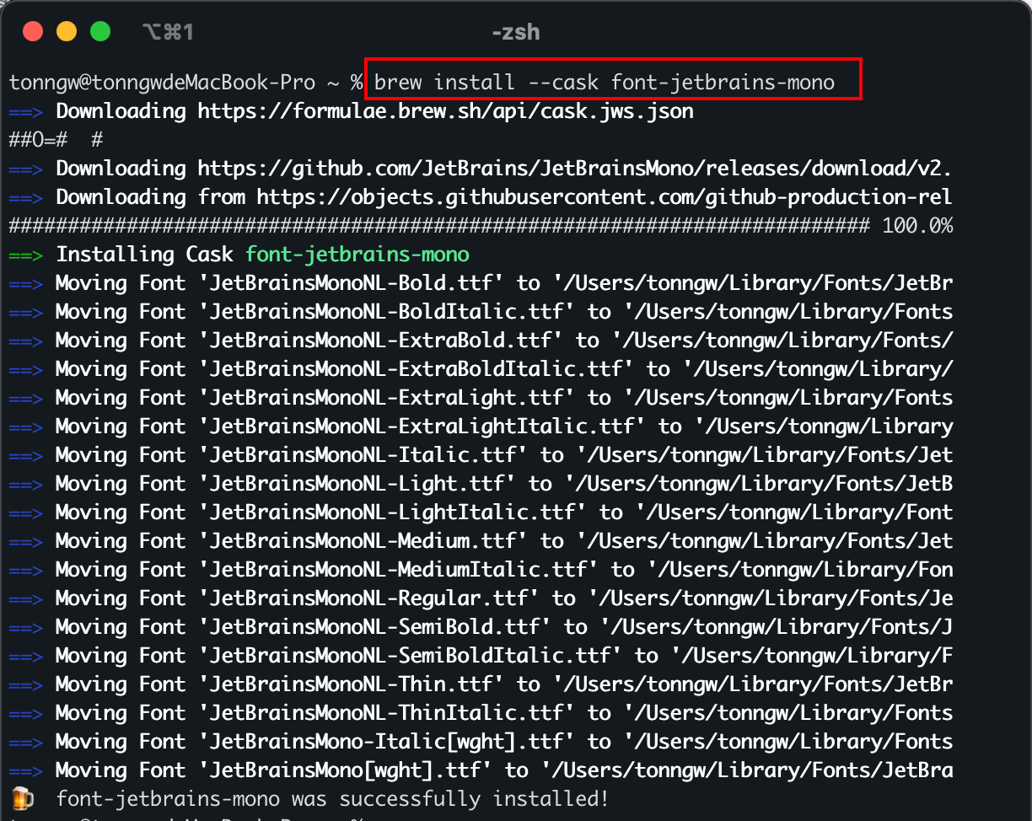Select the JetBrainsMono-Italic[wght].ttf file name
The height and width of the screenshot is (821, 1032).
click(386, 742)
